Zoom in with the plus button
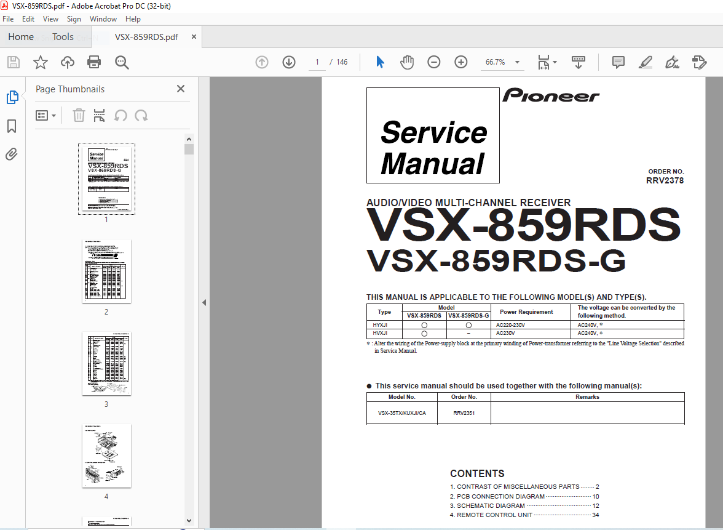The width and height of the screenshot is (723, 530). pyautogui.click(x=460, y=62)
